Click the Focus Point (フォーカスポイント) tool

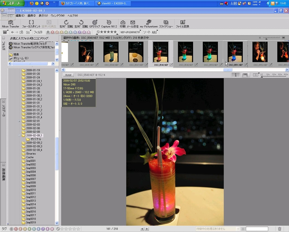click(x=31, y=24)
